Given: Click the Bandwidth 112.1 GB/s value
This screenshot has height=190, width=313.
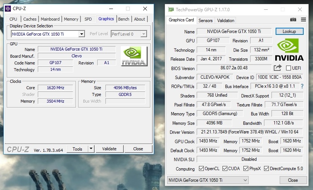Looking at the screenshot, I should (x=283, y=123).
